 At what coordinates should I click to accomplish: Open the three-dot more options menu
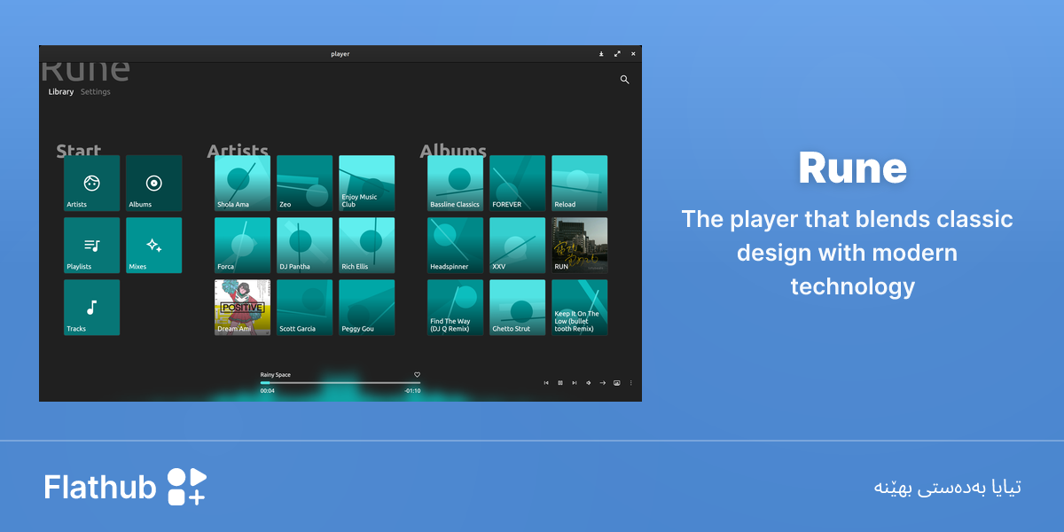[x=631, y=383]
